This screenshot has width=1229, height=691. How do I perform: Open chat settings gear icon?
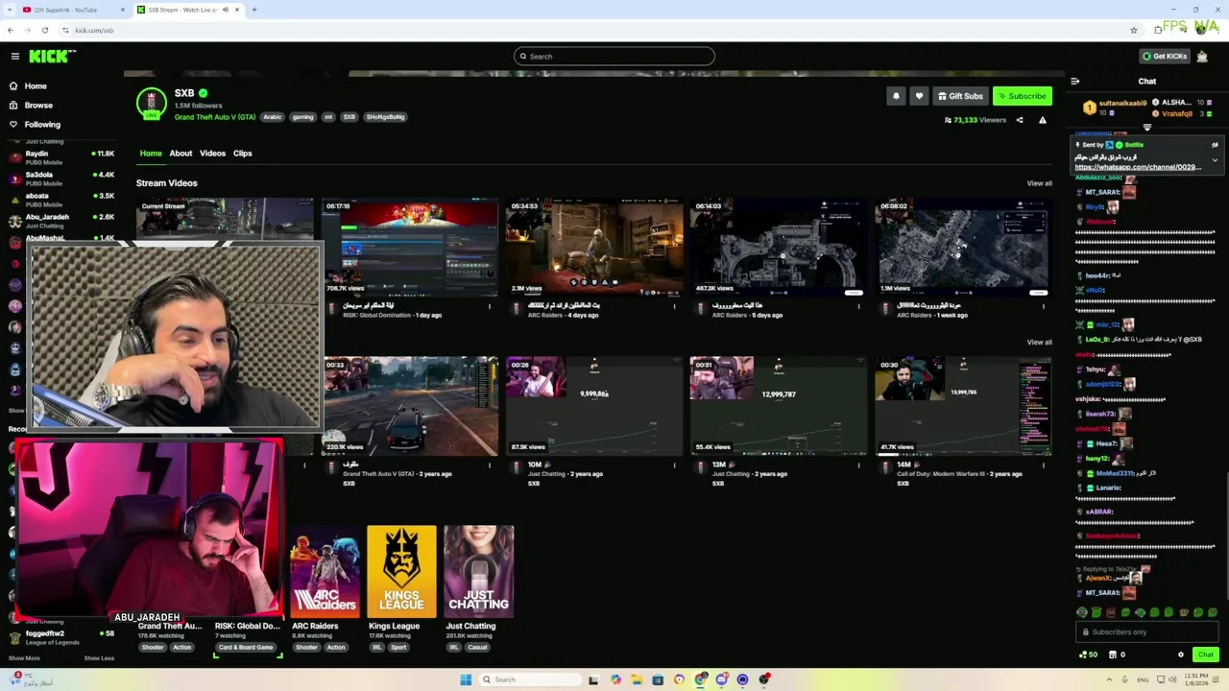tap(1180, 655)
